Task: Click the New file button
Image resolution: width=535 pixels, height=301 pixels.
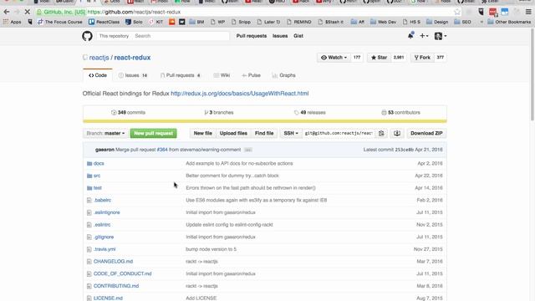Action: pos(202,133)
